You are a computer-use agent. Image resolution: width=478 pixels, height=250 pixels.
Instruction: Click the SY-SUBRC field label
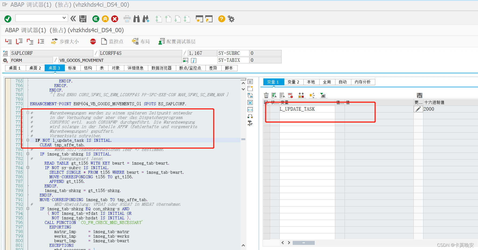tap(233, 53)
